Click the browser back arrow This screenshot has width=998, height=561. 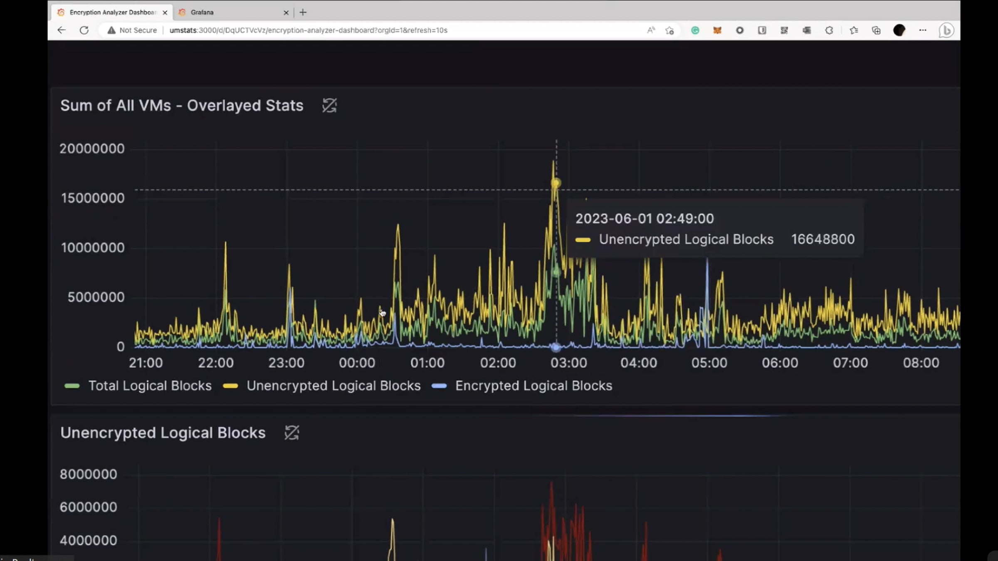tap(62, 30)
